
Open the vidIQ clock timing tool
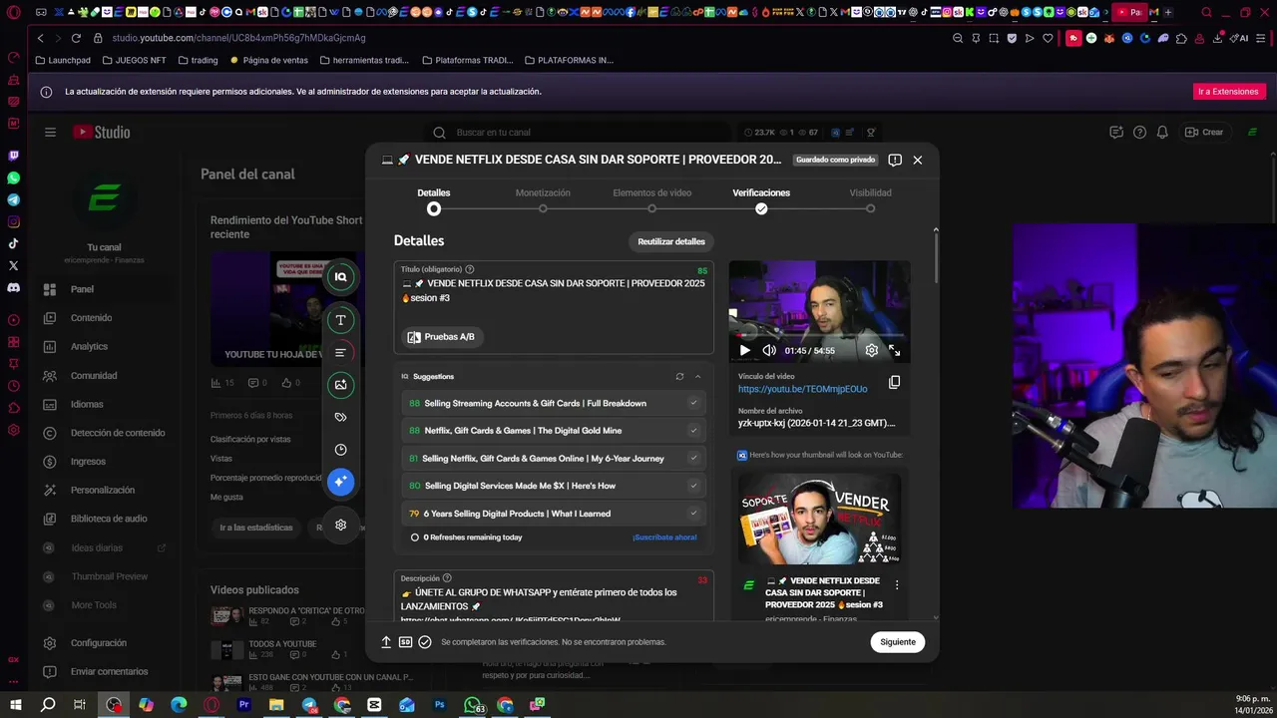[x=340, y=450]
